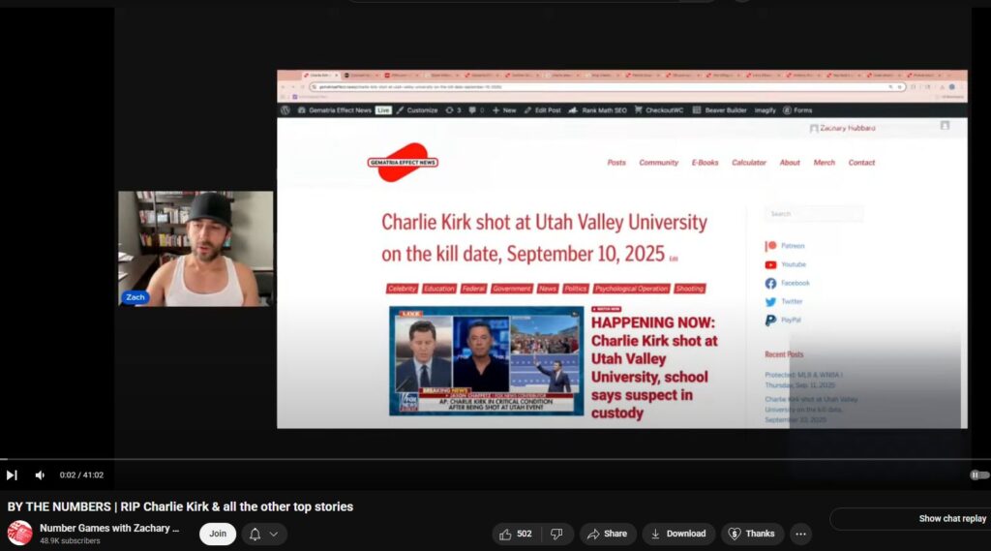This screenshot has height=551, width=991.
Task: Click Forms in the admin bar
Action: tap(797, 110)
